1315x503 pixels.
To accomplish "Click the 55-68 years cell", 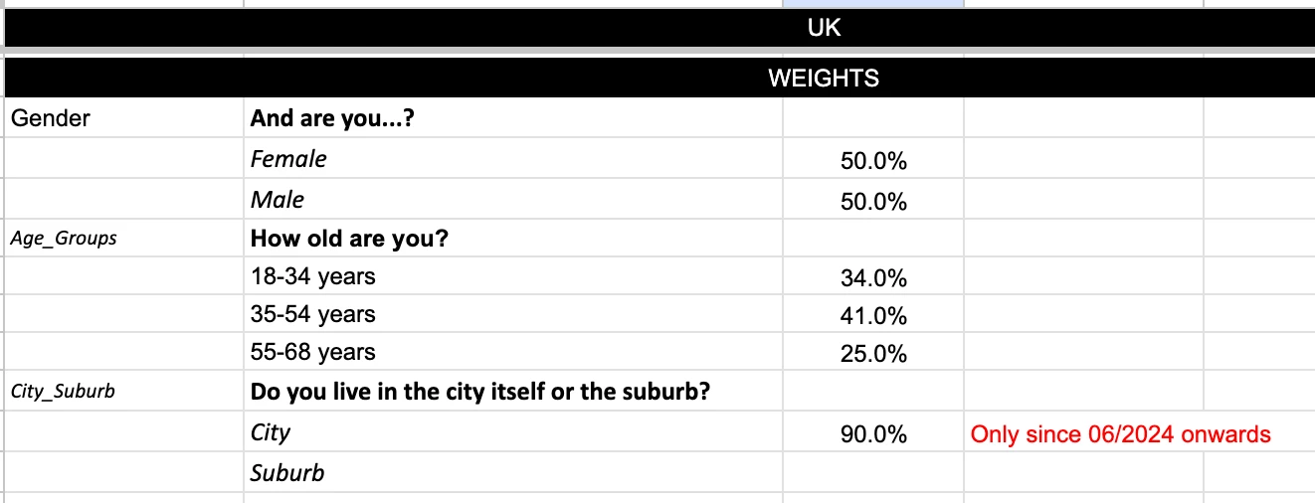I will click(512, 352).
